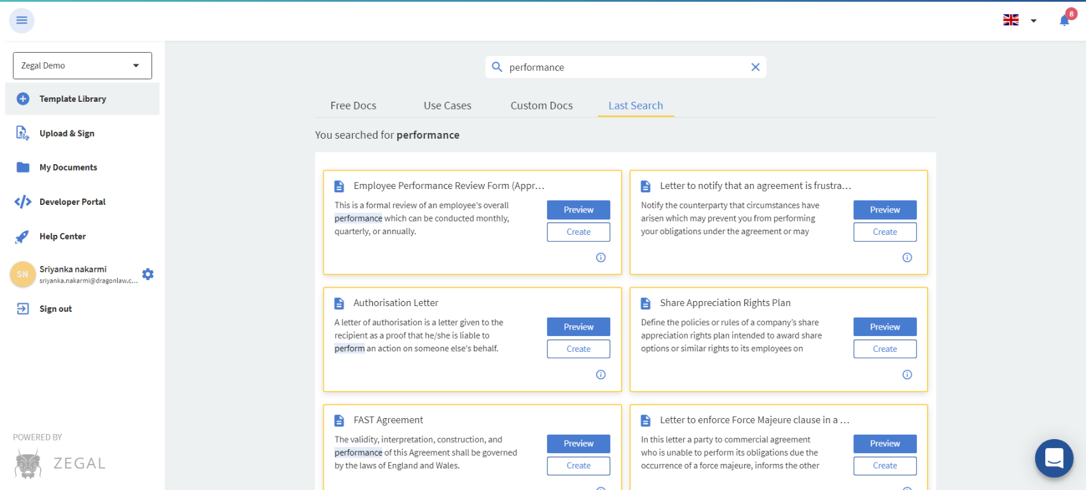
Task: Open Template Library in sidebar
Action: [82, 99]
